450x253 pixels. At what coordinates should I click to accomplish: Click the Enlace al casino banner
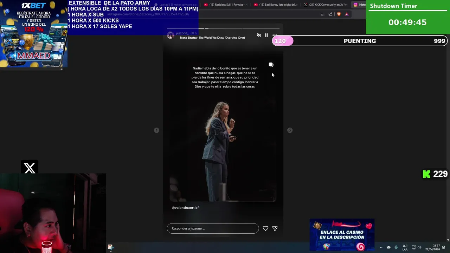tap(342, 235)
